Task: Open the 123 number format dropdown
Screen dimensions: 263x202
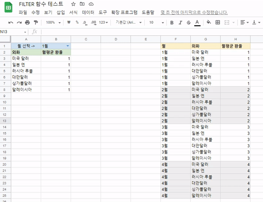Action: point(103,22)
